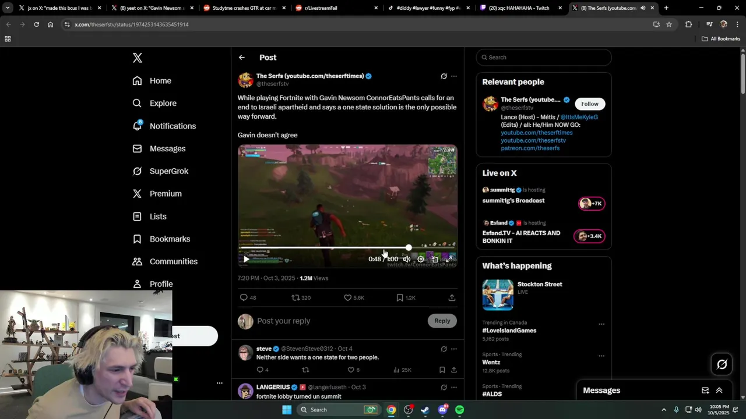Click the floating Grok button

point(722,364)
